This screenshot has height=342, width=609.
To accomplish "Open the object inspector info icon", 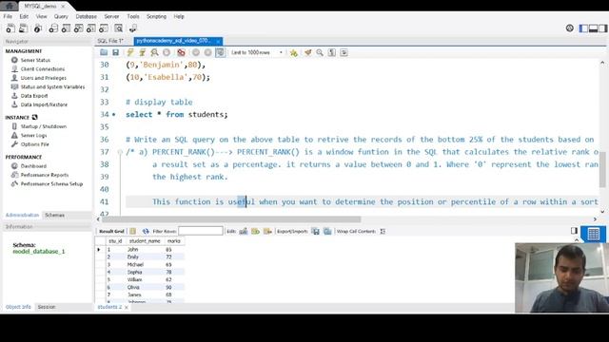I will coord(38,28).
